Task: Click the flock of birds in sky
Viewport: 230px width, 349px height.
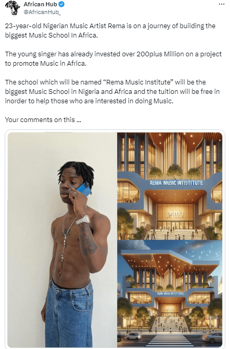Action: [x=202, y=252]
